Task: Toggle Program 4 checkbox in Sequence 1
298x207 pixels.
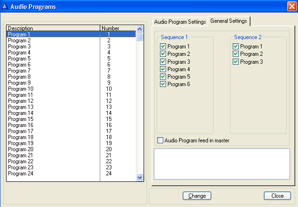Action: pos(163,69)
